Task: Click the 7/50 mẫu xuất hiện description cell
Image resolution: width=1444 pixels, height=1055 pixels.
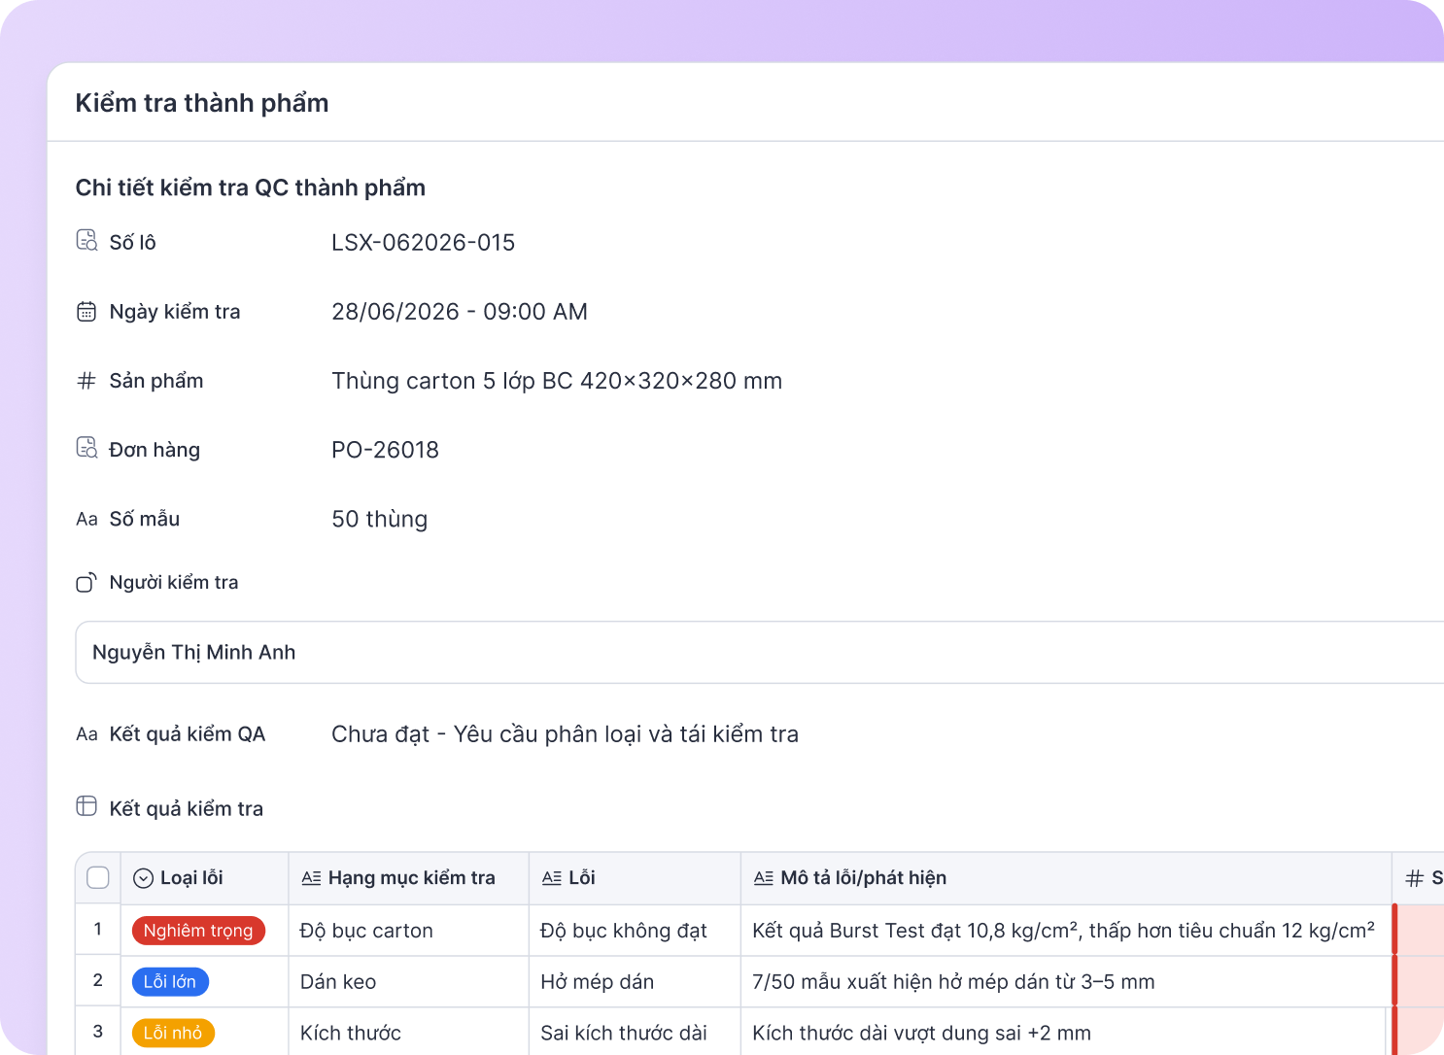Action: 1067,982
